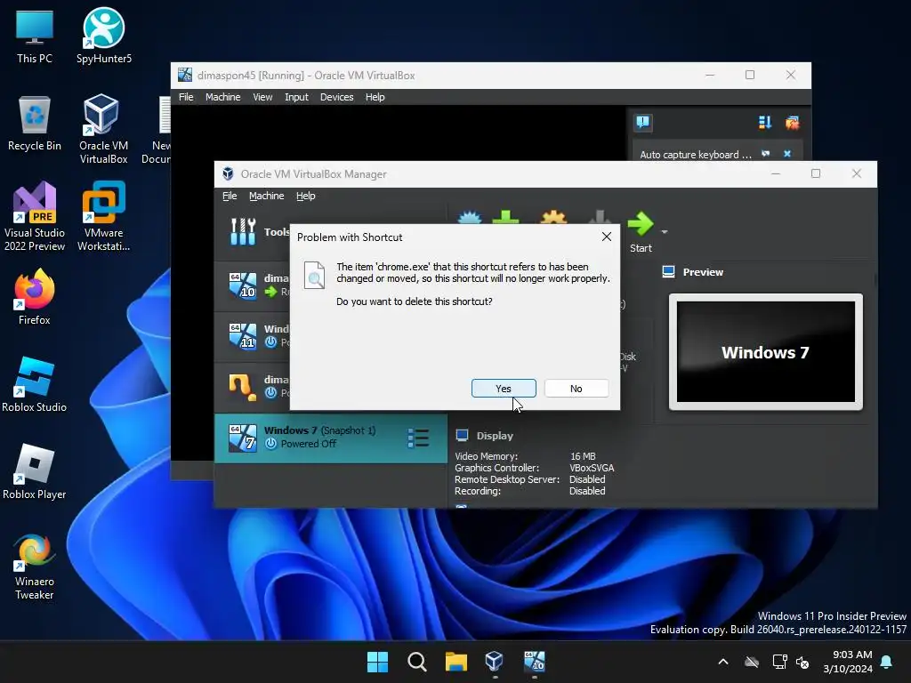Open clock and date in taskbar

click(848, 662)
